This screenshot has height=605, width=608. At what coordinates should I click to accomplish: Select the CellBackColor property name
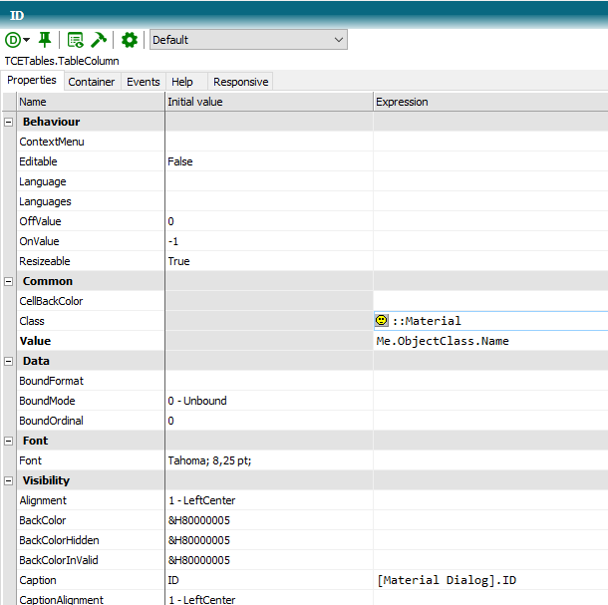coord(51,301)
